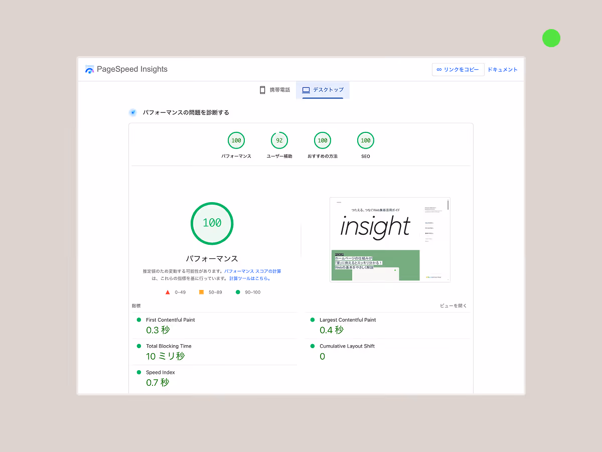
Task: Click the 0.7 秒 metric value
Action: (158, 382)
